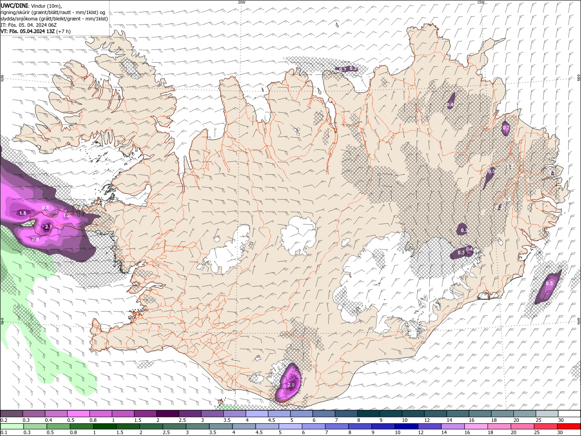581x436 pixels.
Task: Click the 'slydda/snjókoma' description line in the header
Action: coord(54,19)
